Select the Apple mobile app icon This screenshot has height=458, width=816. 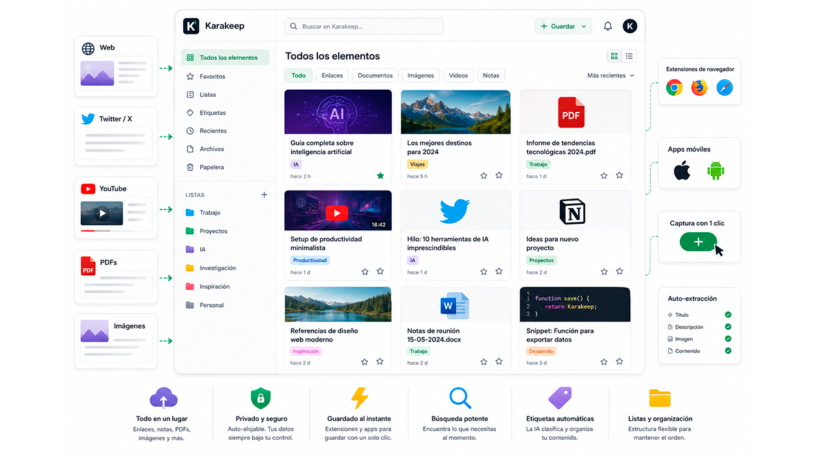tap(682, 171)
